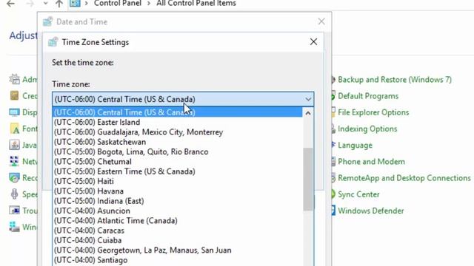
Task: Click the up arrow navigation button
Action: [x=59, y=4]
